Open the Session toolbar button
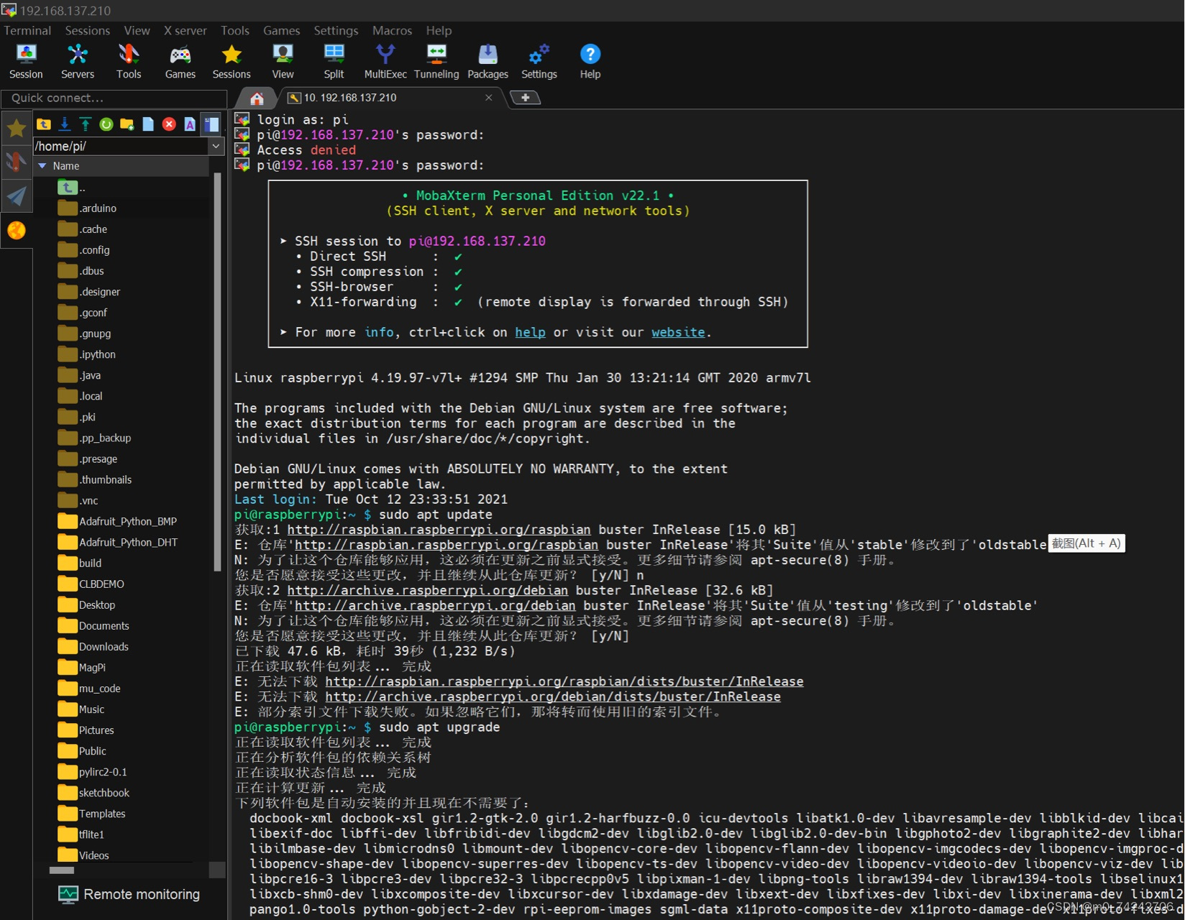This screenshot has width=1185, height=920. tap(26, 61)
